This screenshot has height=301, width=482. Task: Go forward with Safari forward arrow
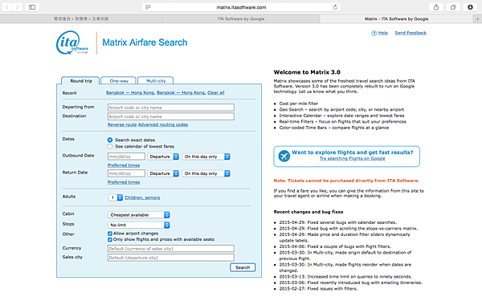pyautogui.click(x=18, y=6)
